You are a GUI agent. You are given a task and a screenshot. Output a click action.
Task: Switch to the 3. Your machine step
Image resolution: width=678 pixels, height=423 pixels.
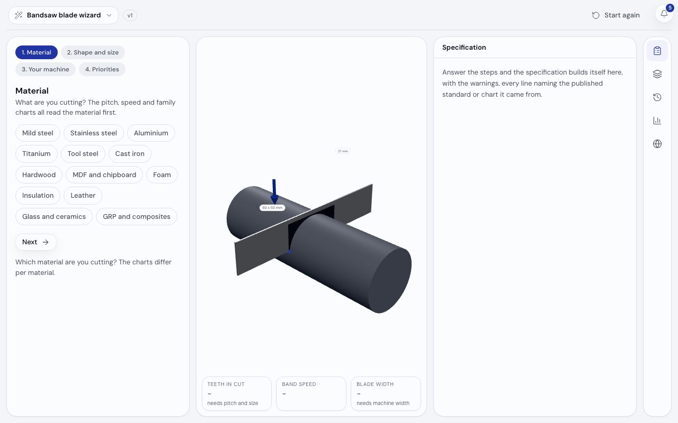[x=46, y=69]
